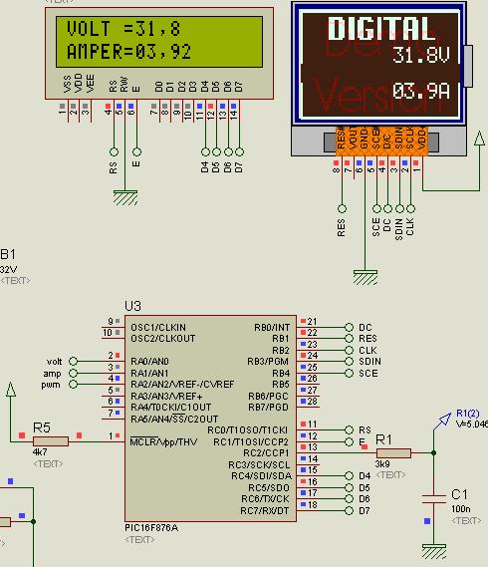This screenshot has width=488, height=567.
Task: Select the R5 resistor body
Action: click(x=51, y=441)
